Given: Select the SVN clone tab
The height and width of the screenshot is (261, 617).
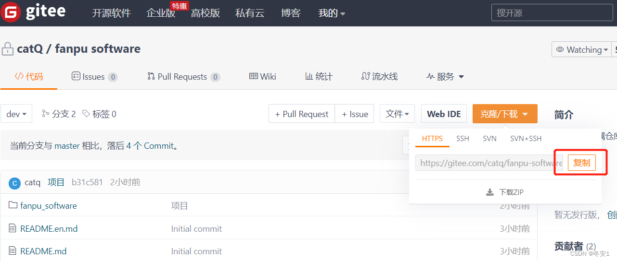Looking at the screenshot, I should click(x=489, y=139).
